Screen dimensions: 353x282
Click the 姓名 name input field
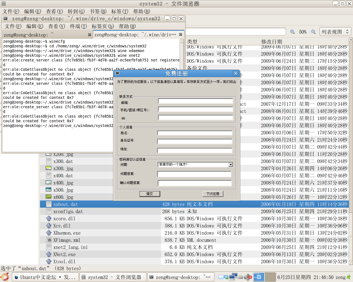[x=195, y=133]
